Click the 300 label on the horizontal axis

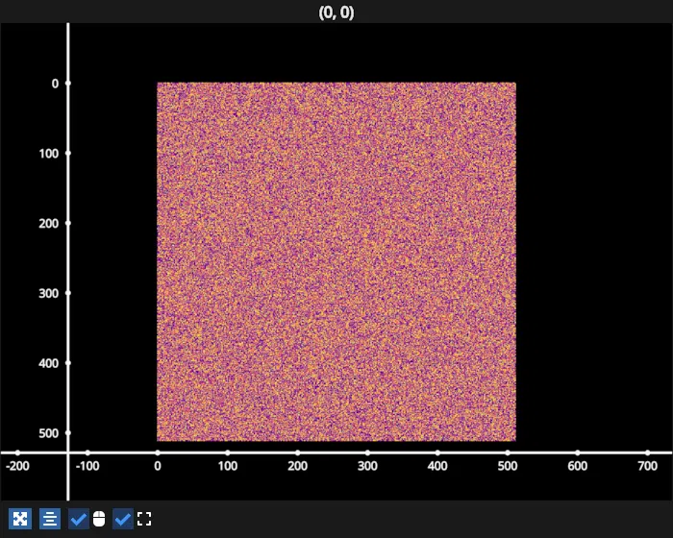[367, 466]
